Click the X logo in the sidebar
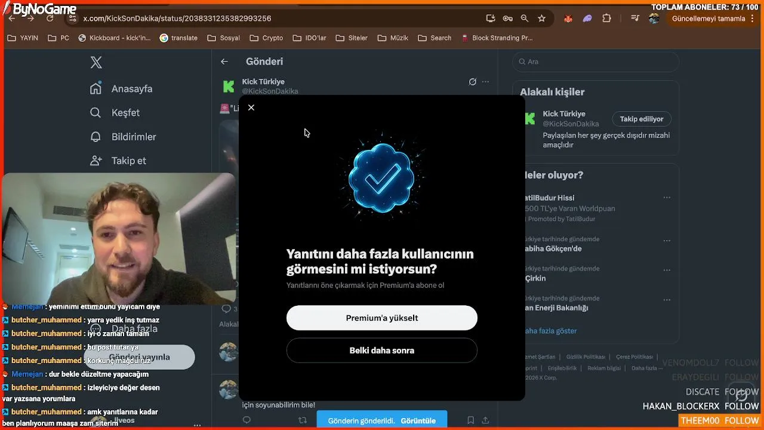This screenshot has height=430, width=764. (96, 62)
